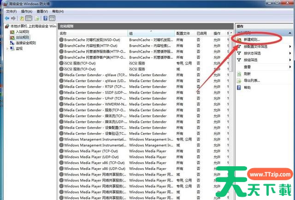Toggle the show/hide console tree toolbar icon
Viewport: 295px width, 200px height.
point(29,18)
